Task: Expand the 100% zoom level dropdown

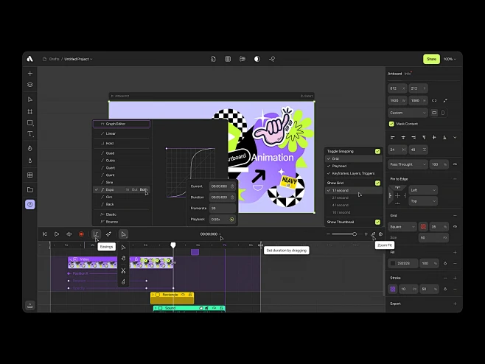Action: coord(448,59)
